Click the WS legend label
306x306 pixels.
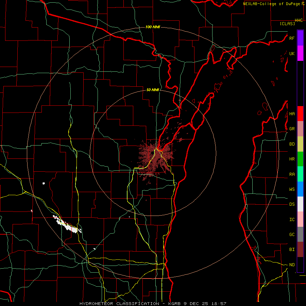point(292,189)
